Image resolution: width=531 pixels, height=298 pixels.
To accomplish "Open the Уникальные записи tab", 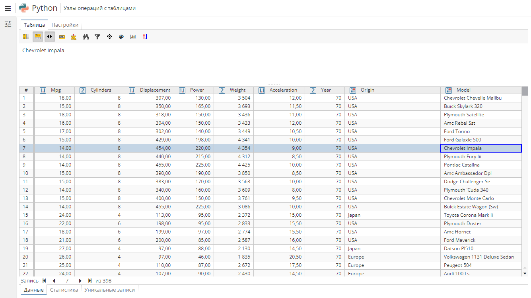I will click(109, 290).
